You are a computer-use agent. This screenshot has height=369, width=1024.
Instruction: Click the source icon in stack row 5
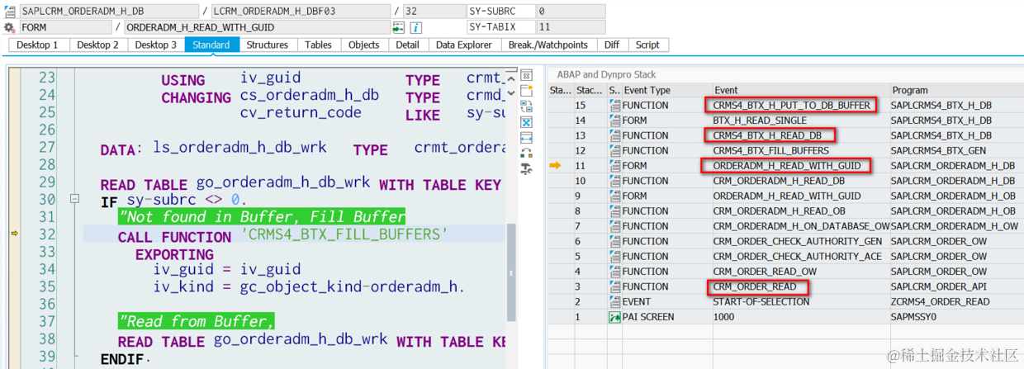(614, 256)
